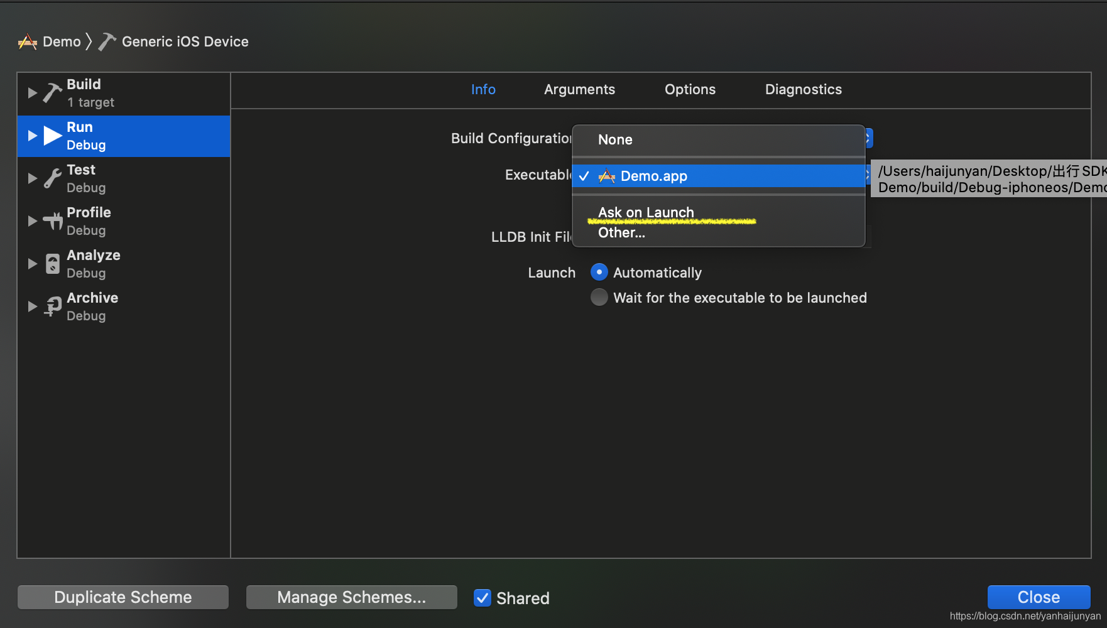Viewport: 1107px width, 628px height.
Task: Click the Demo.app icon in the dropdown list
Action: [607, 176]
